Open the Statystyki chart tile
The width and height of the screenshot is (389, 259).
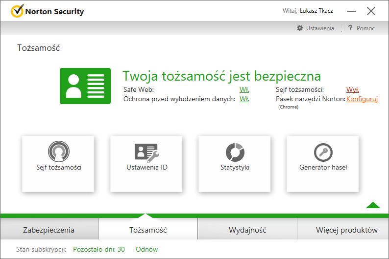pos(235,164)
